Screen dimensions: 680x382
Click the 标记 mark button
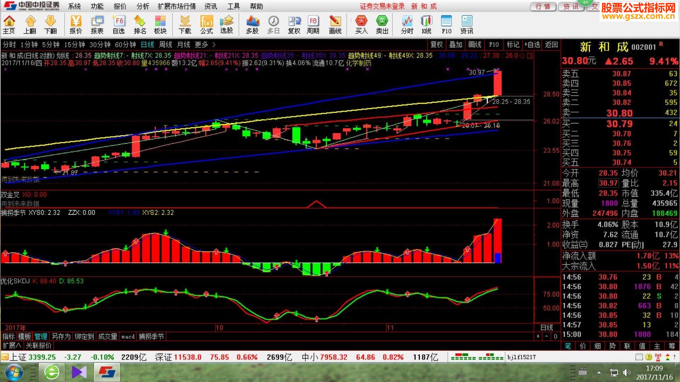pyautogui.click(x=513, y=45)
